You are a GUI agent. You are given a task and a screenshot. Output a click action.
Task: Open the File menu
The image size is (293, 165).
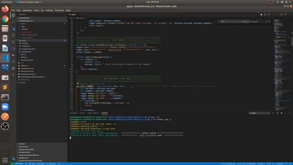pos(13,11)
